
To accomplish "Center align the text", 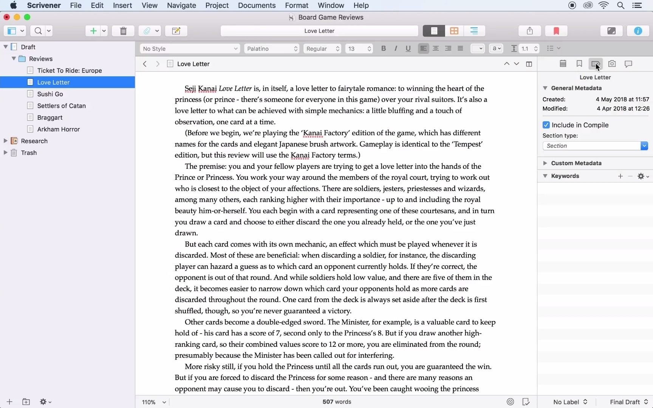I will (x=436, y=48).
